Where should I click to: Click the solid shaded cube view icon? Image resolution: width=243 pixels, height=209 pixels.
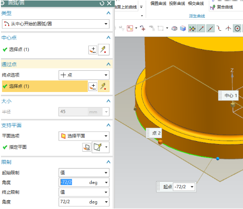coord(183,28)
